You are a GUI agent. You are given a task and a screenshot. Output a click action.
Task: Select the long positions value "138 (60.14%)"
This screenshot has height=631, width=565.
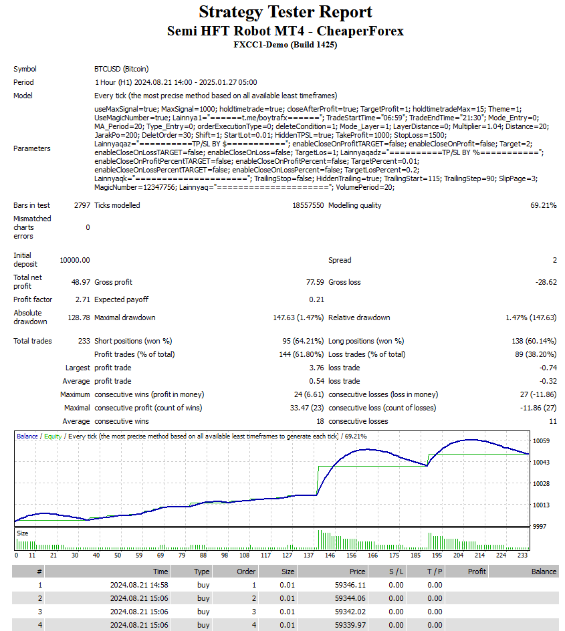click(x=534, y=341)
